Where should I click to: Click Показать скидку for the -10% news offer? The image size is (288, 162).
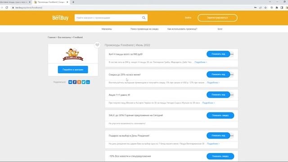click(220, 156)
